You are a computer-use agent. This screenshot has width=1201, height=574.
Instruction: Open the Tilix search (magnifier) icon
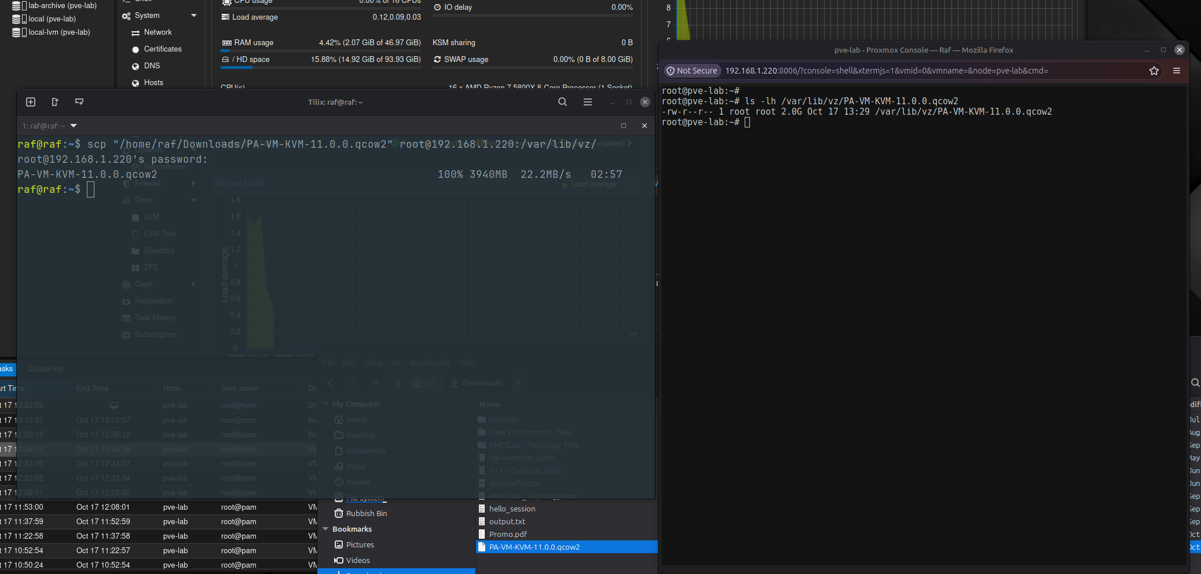tap(562, 102)
